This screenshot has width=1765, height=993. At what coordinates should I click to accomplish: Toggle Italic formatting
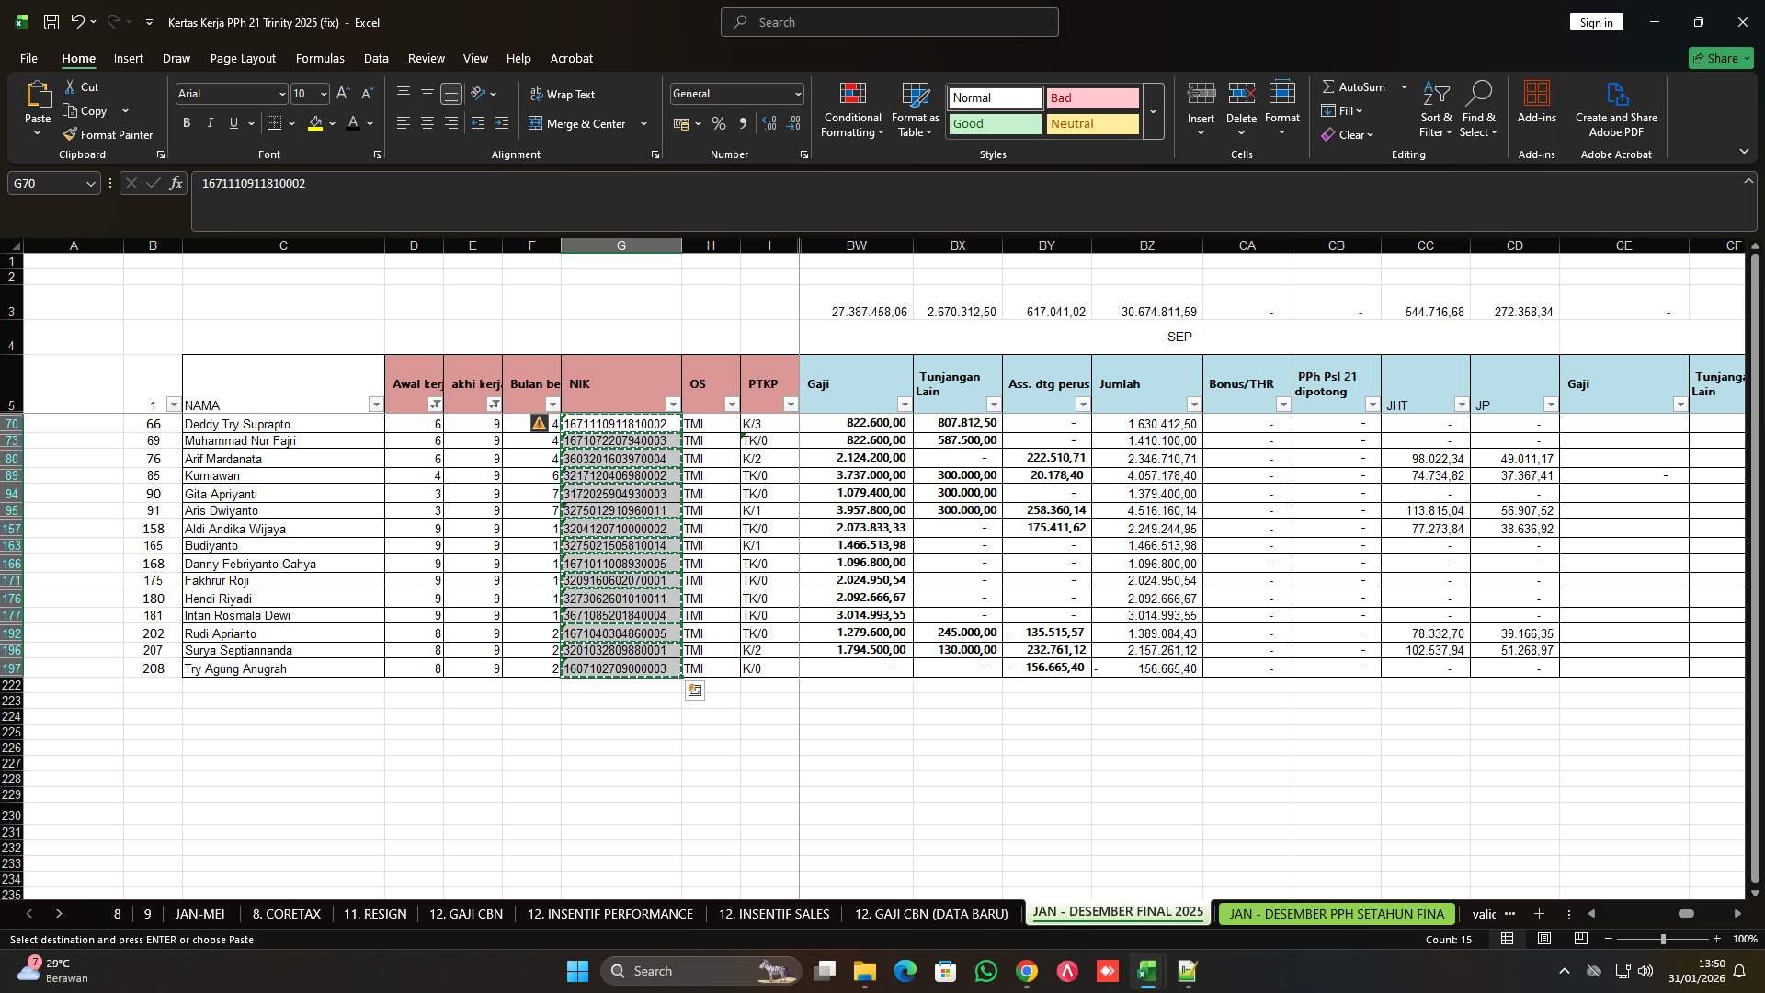click(x=210, y=122)
